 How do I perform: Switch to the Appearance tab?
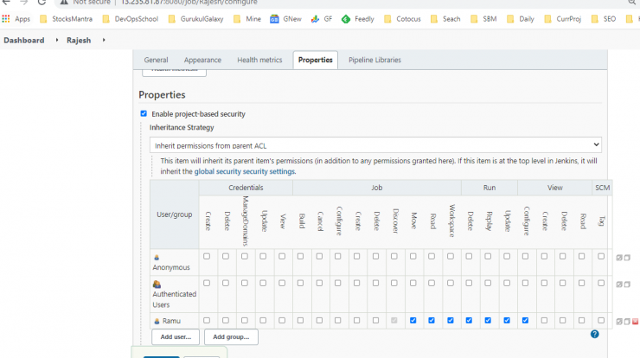point(202,60)
